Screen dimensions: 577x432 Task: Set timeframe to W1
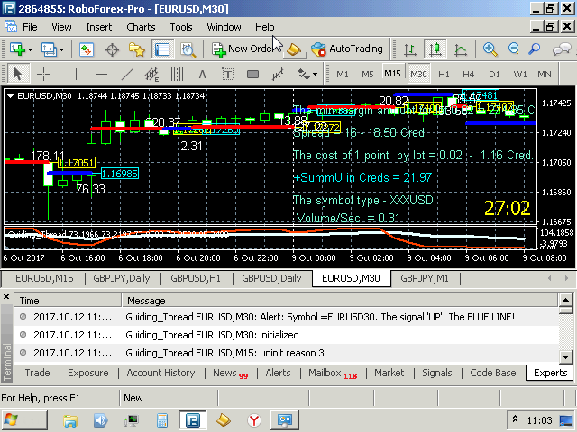[x=520, y=74]
